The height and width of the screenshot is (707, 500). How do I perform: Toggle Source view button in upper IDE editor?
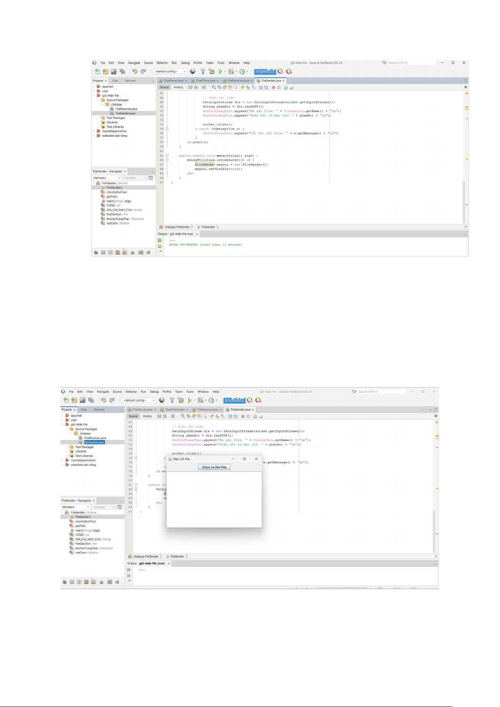[x=164, y=87]
